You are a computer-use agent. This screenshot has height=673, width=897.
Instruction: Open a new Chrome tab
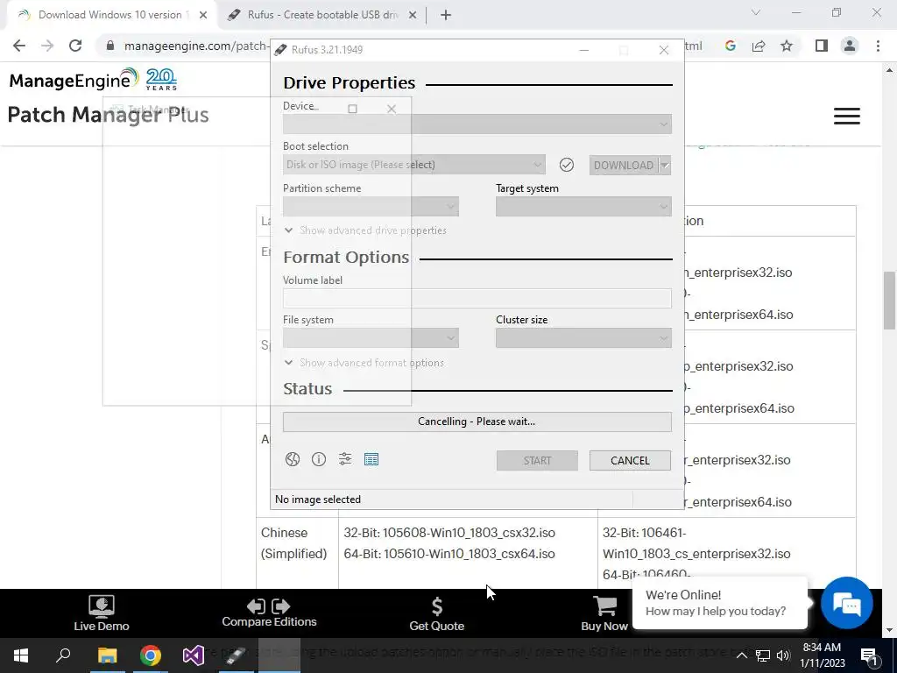coord(446,16)
